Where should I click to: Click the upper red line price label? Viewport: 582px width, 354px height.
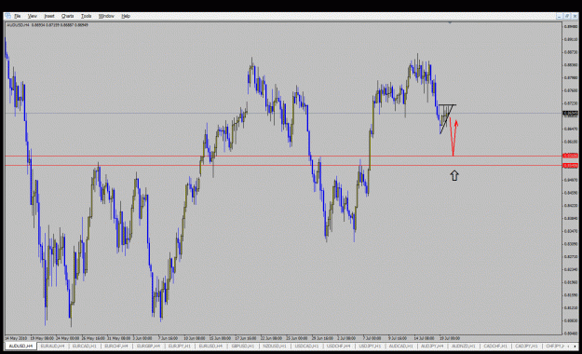click(571, 156)
